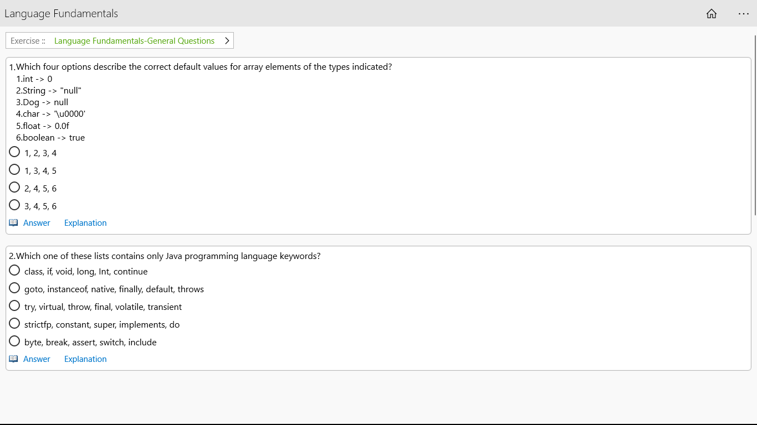The image size is (757, 425).
Task: Pick answer "2, 4, 5, 6"
Action: click(x=15, y=188)
